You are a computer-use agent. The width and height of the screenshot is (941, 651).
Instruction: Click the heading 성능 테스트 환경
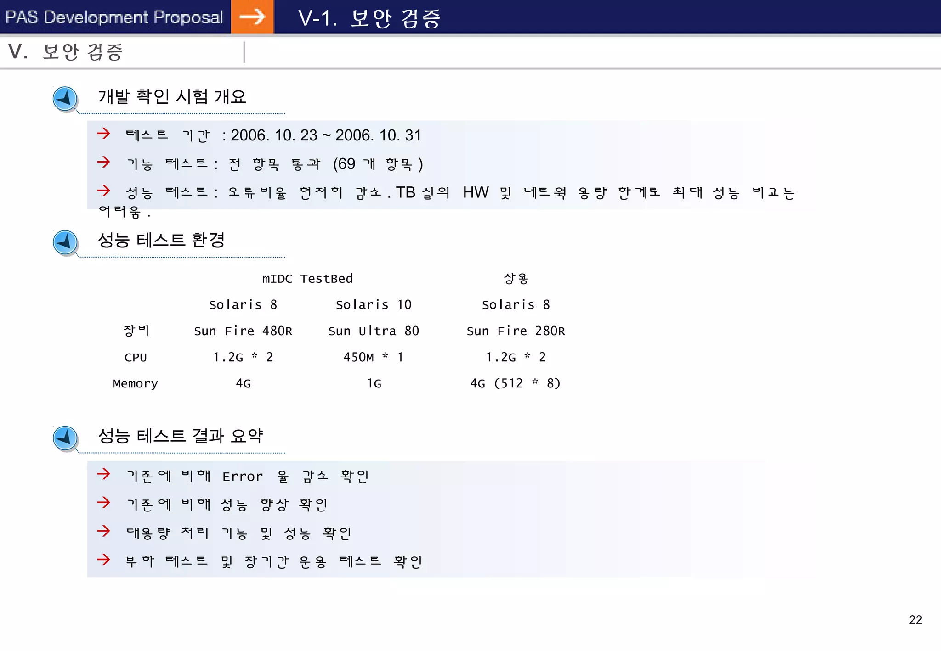(x=161, y=240)
